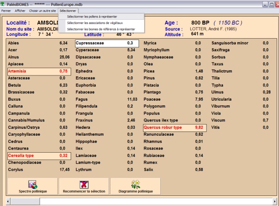Click the horizontal scrollbar thumb at bottom
Viewport: 279px width, 206px height.
coord(23,201)
